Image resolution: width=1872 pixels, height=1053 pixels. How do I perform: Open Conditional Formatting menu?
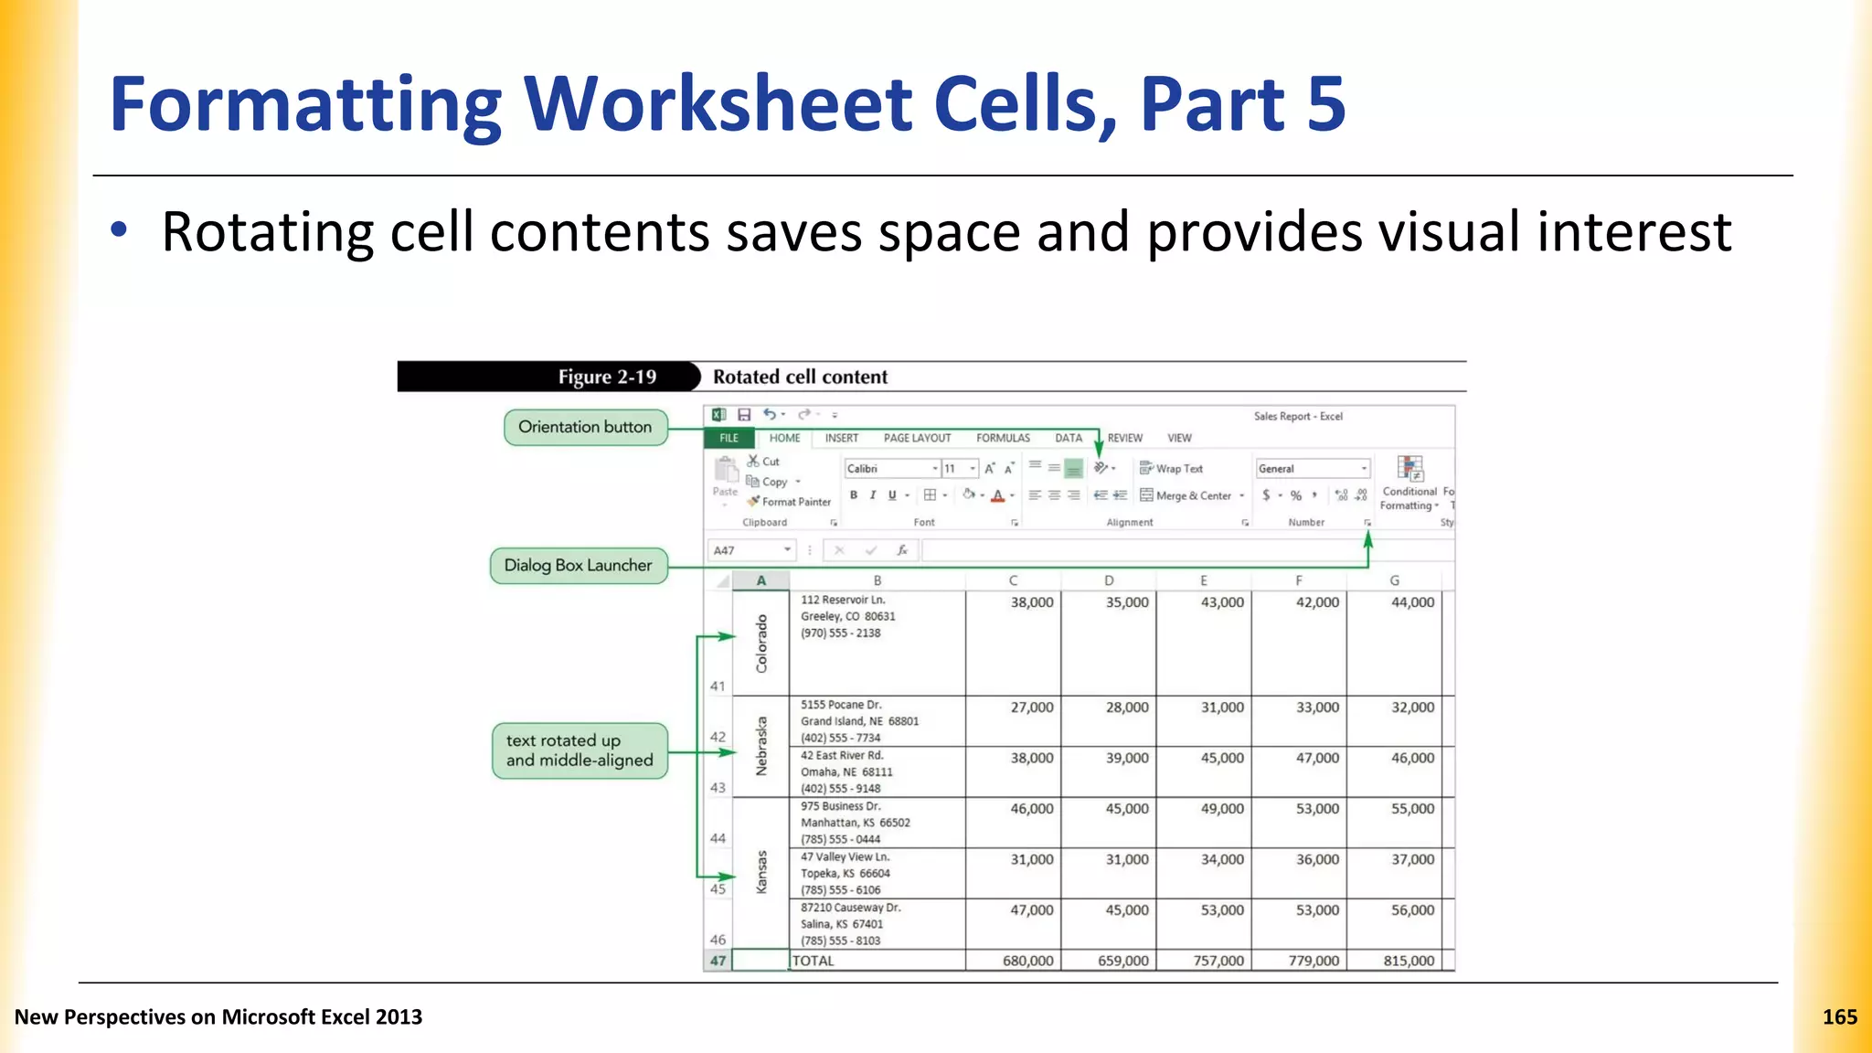(1409, 484)
